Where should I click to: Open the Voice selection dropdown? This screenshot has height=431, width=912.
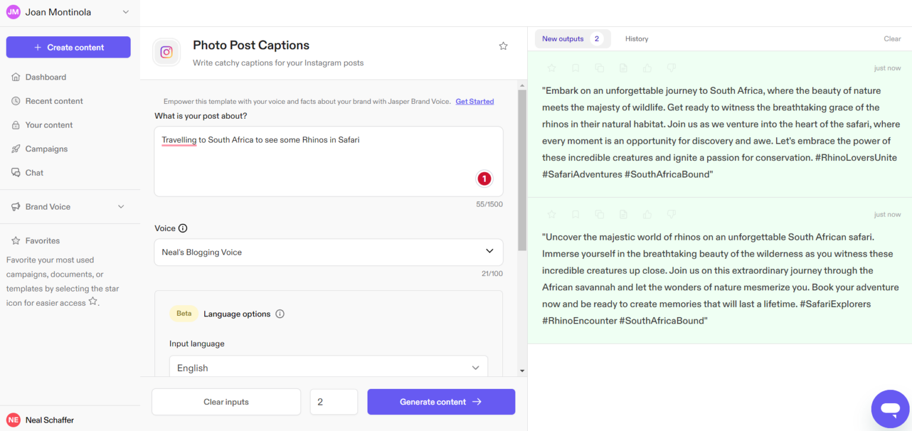point(328,252)
